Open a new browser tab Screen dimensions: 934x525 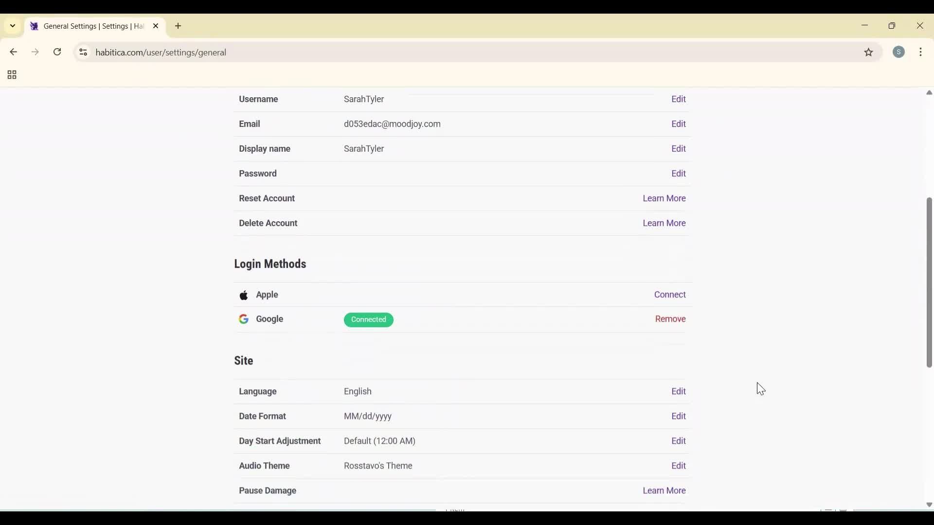tap(178, 26)
